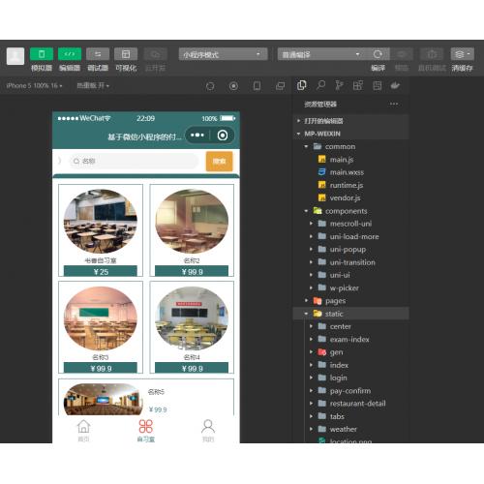Collapse the MP-WEIXIN project root

[351, 134]
